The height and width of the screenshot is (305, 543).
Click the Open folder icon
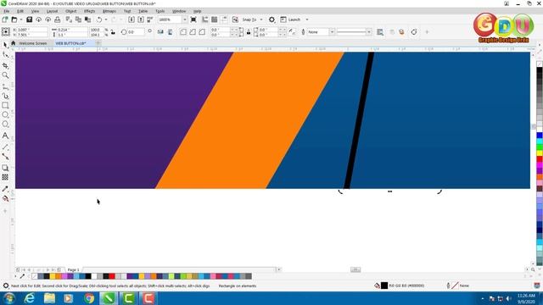(x=14, y=19)
